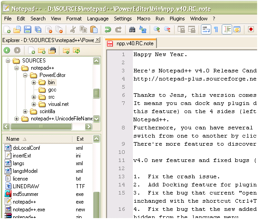Image resolution: width=258 pixels, height=219 pixels.
Task: Create new folder from Explorer toolbar
Action: (x=41, y=51)
